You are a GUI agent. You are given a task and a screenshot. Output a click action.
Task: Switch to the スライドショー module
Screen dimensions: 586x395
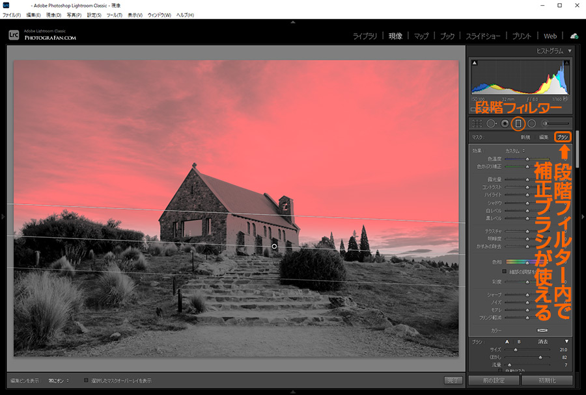(x=483, y=36)
